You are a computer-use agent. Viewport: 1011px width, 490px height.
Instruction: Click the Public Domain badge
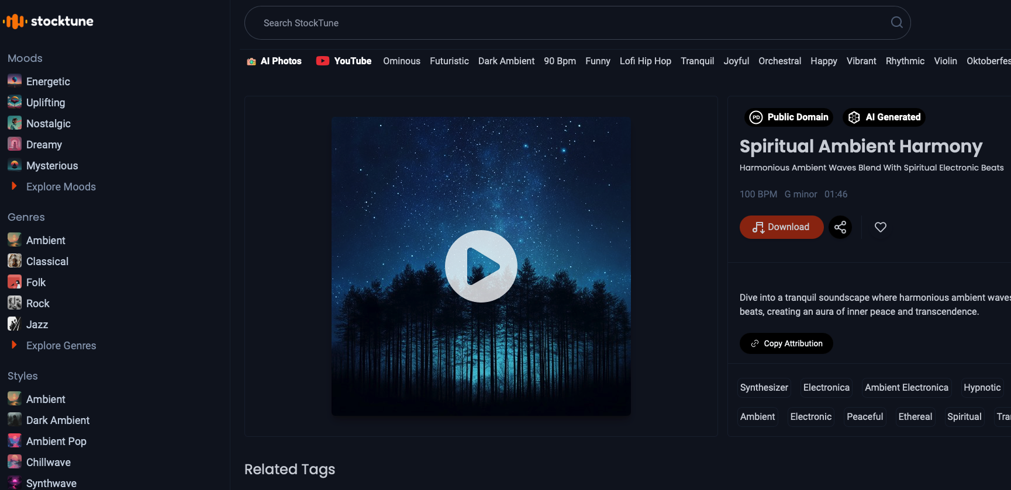pyautogui.click(x=789, y=117)
